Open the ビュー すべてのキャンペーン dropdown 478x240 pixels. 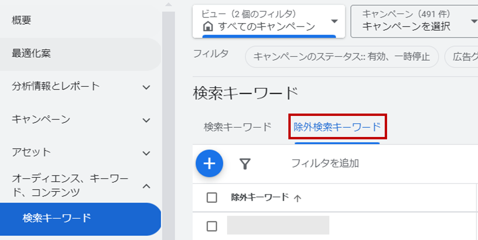click(x=269, y=21)
